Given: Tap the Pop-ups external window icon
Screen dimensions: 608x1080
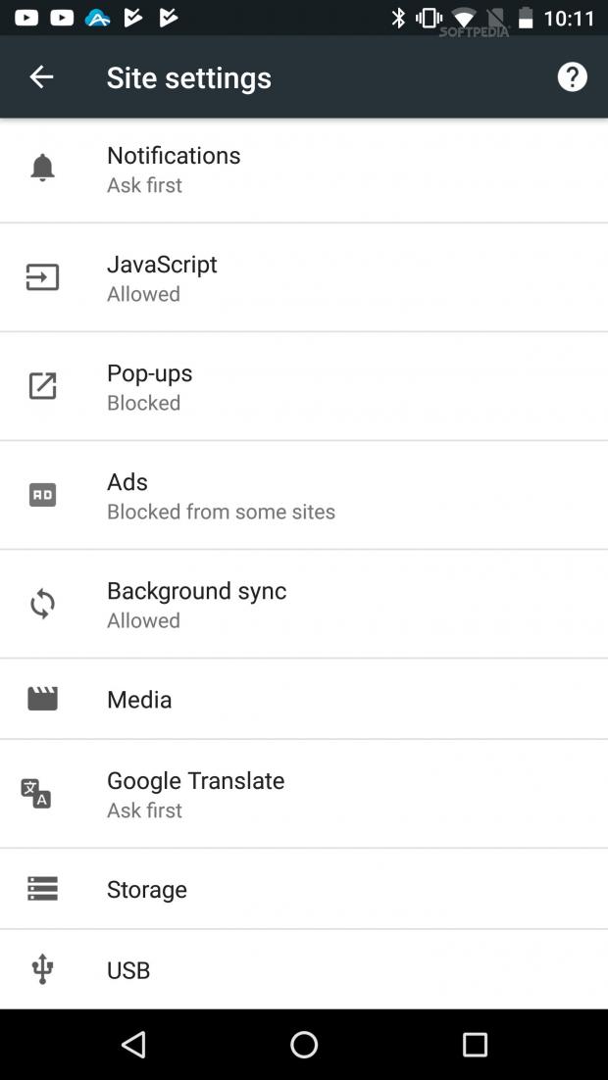Looking at the screenshot, I should [x=42, y=386].
